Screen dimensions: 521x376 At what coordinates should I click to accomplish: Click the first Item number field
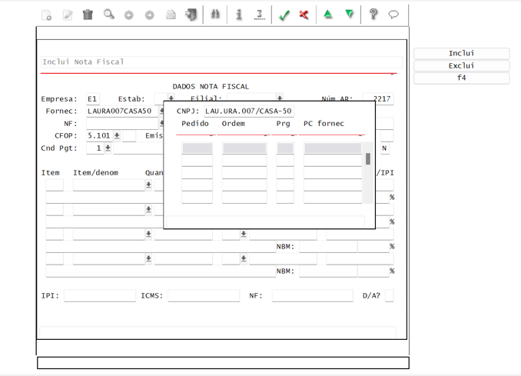click(55, 185)
